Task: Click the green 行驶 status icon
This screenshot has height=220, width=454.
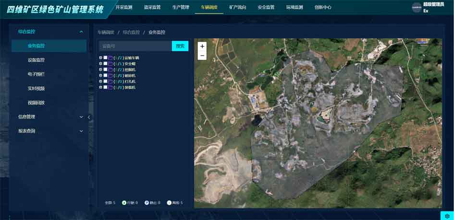Action: 124,203
